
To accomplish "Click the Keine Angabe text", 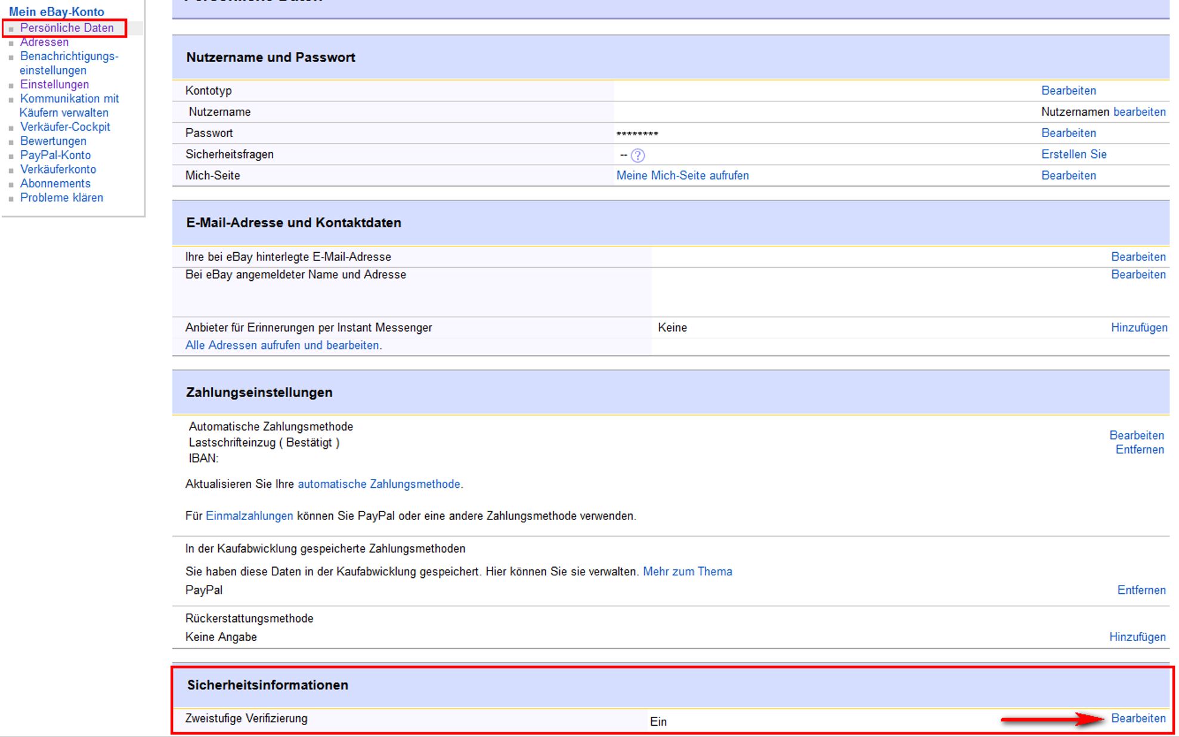I will point(221,637).
